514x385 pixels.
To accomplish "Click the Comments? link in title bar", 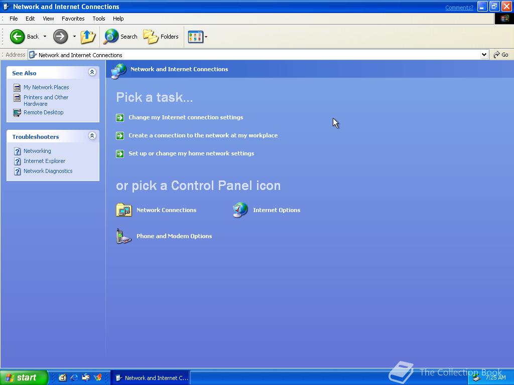I will (459, 8).
